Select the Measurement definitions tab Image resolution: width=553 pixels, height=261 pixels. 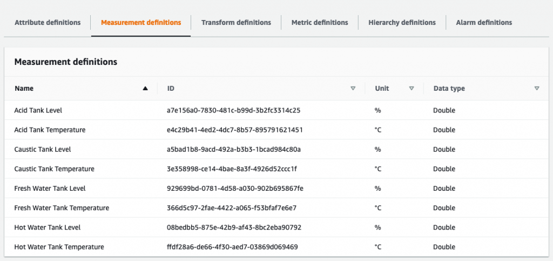[141, 23]
